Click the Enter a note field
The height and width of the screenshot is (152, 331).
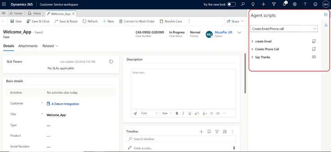(181, 148)
